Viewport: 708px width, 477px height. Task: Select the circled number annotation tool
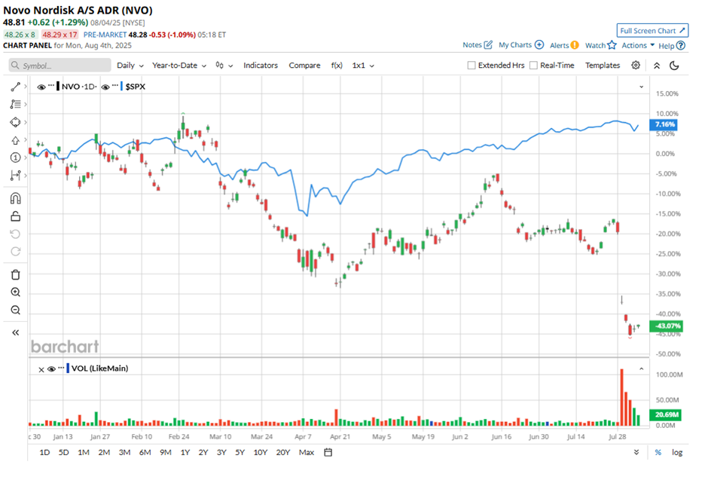click(x=15, y=157)
